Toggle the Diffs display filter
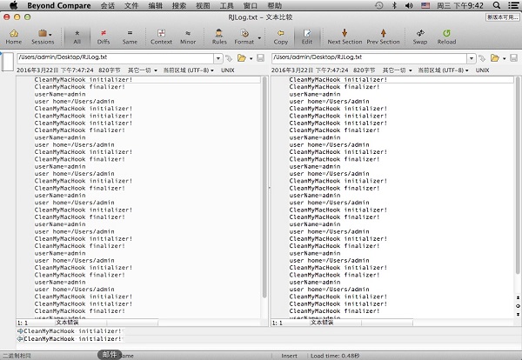The height and width of the screenshot is (360, 522). 104,36
